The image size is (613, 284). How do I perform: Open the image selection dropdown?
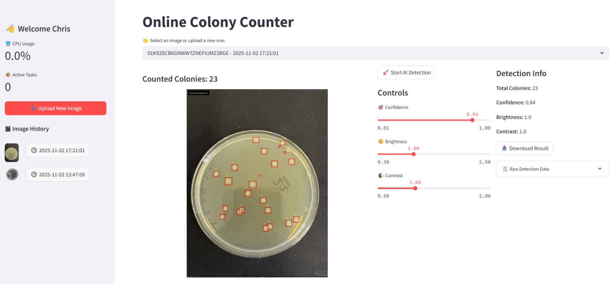[x=375, y=53]
